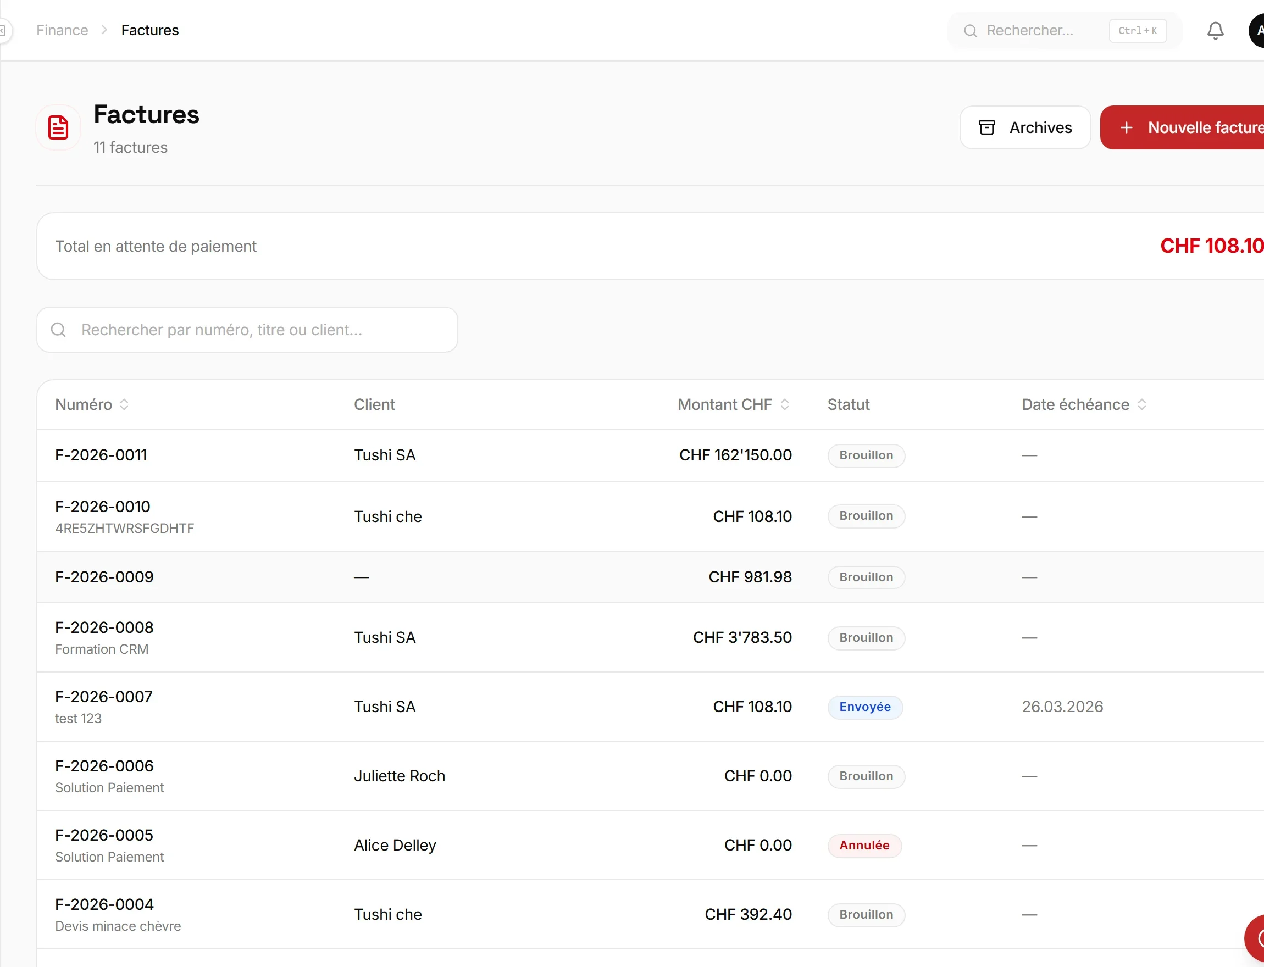
Task: Click Tushi SA client in F-2026-0011 row
Action: pyautogui.click(x=385, y=455)
